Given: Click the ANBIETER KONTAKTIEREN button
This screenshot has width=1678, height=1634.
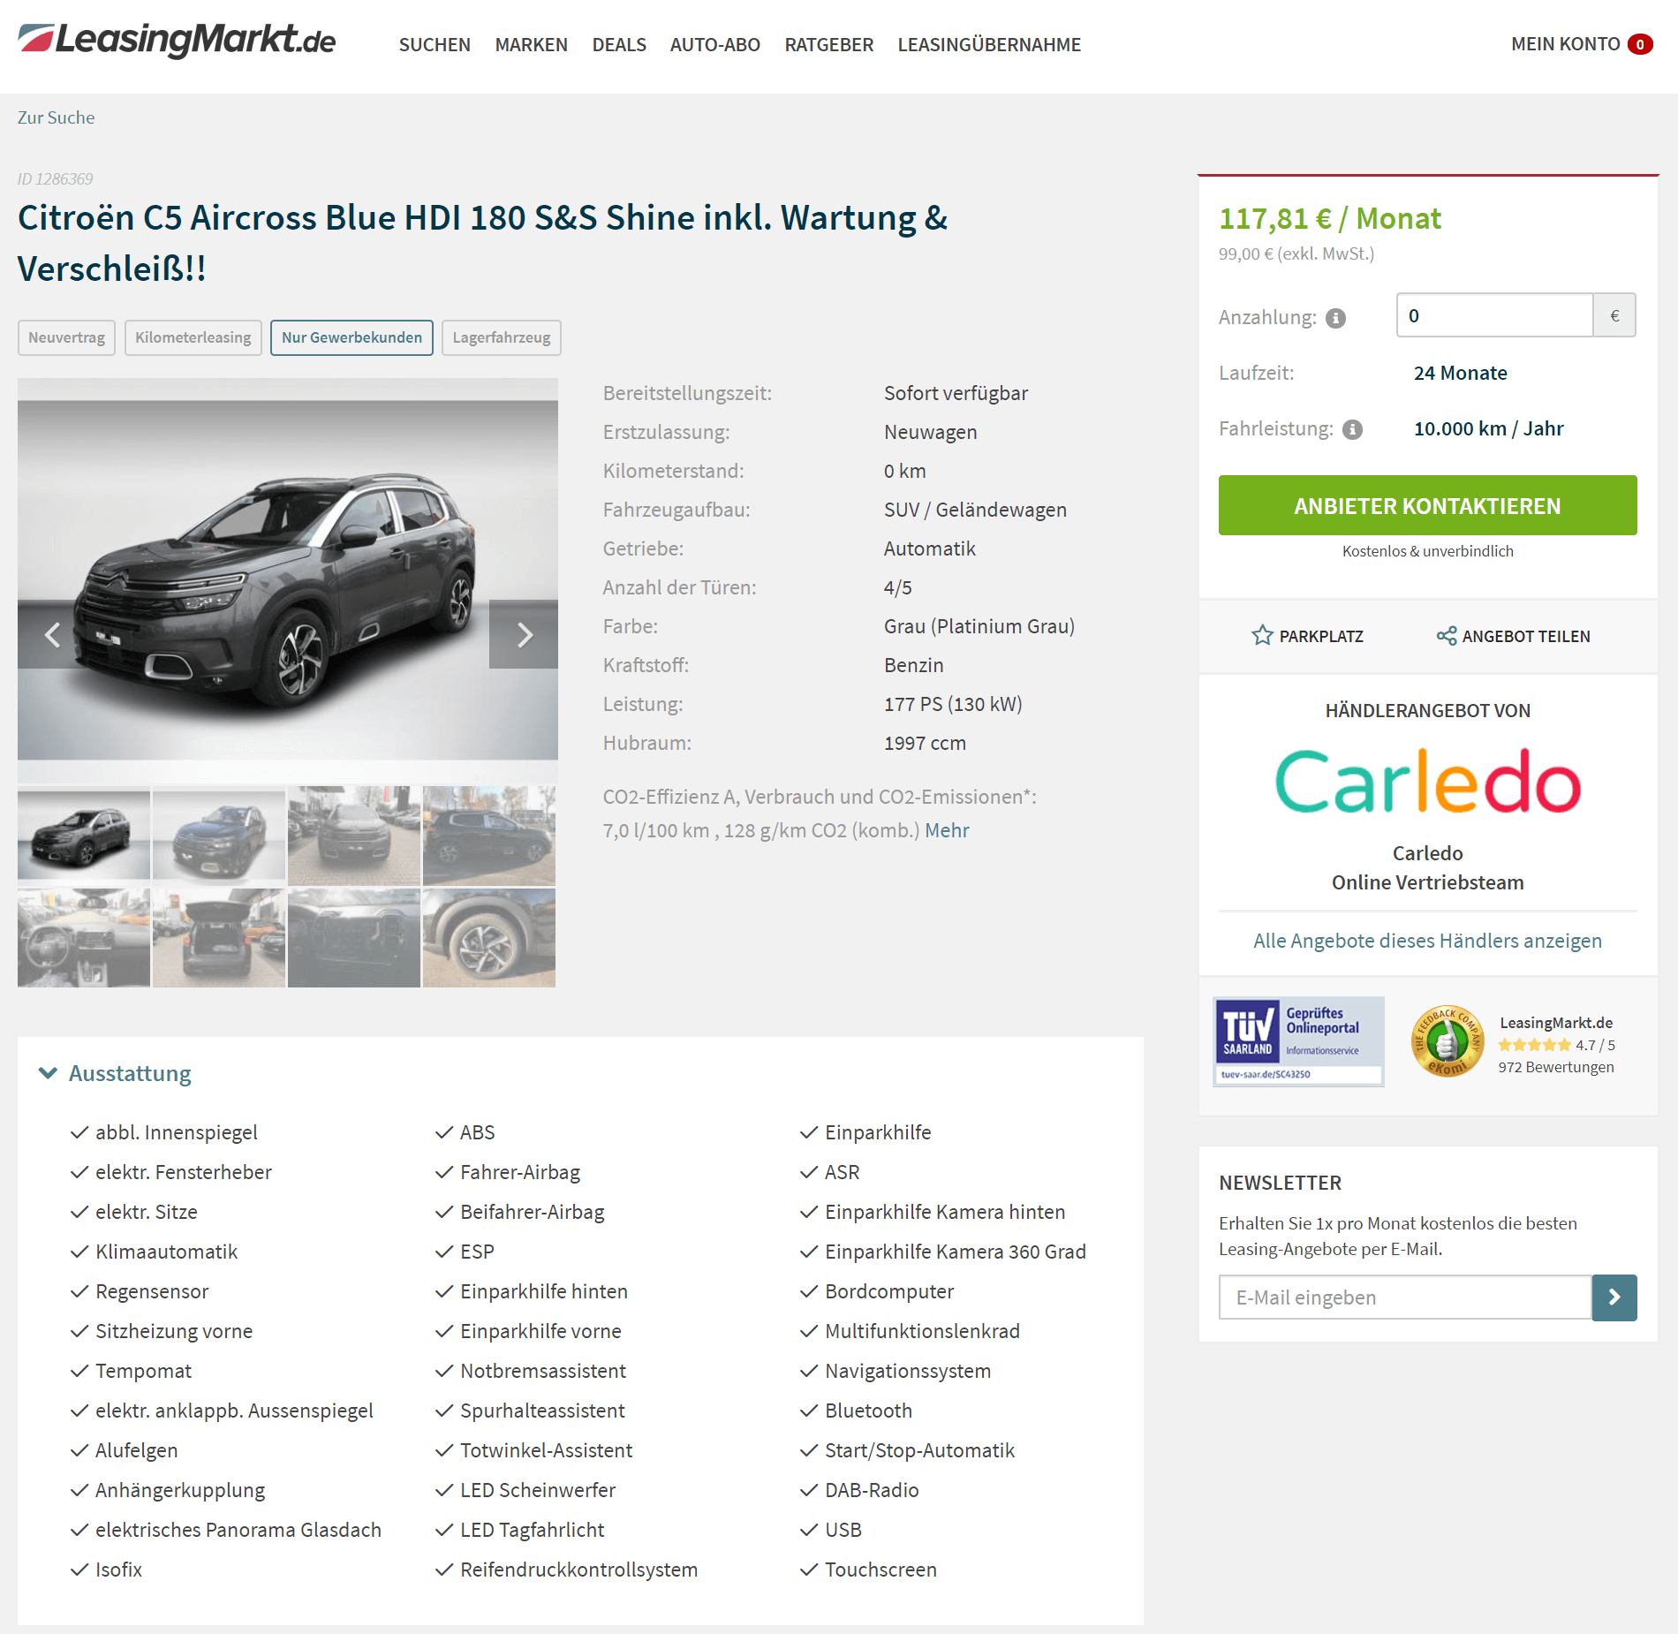Looking at the screenshot, I should coord(1427,505).
